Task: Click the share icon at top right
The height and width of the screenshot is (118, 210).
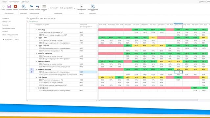Action: [x=200, y=2]
